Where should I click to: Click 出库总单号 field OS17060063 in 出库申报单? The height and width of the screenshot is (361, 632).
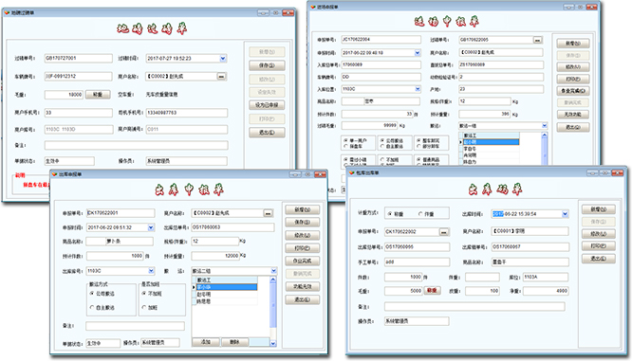232,227
